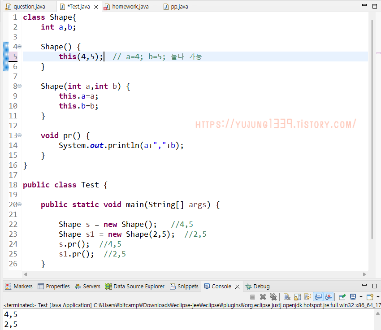Open Display Selected Console dropdown arrow
The image size is (381, 330).
[361, 297]
